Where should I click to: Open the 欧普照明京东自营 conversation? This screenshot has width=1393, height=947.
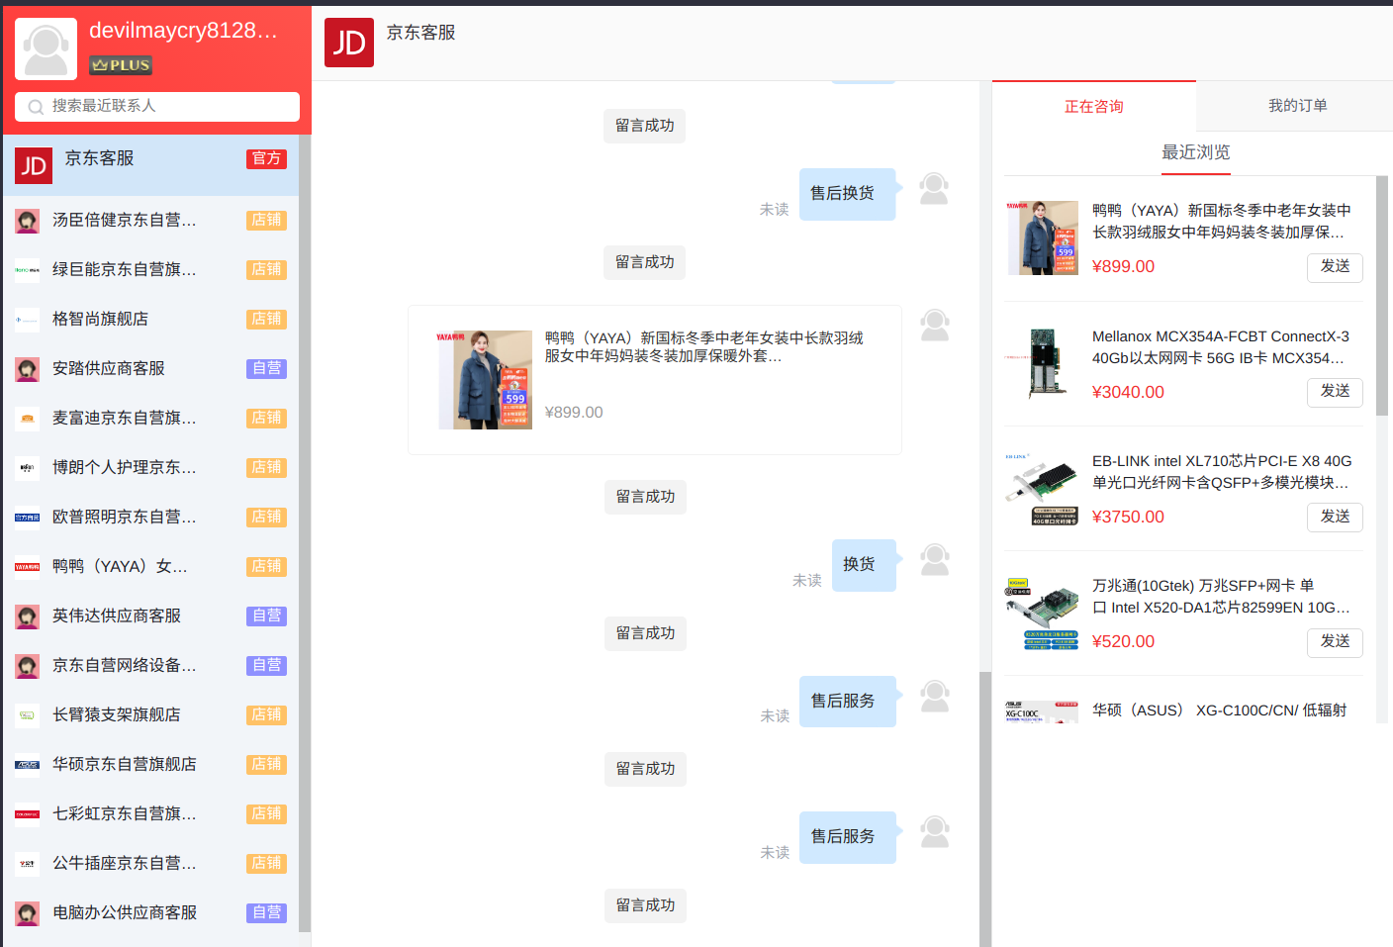click(150, 517)
